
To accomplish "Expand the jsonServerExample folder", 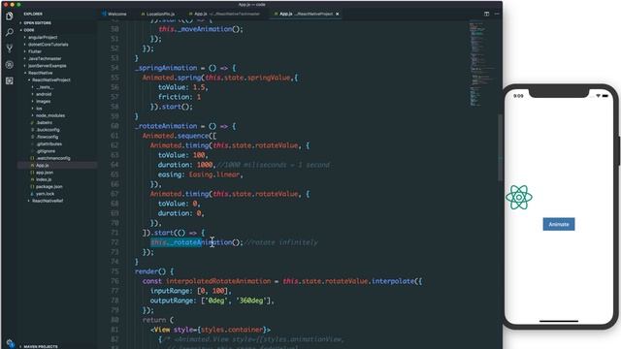I will tap(48, 66).
